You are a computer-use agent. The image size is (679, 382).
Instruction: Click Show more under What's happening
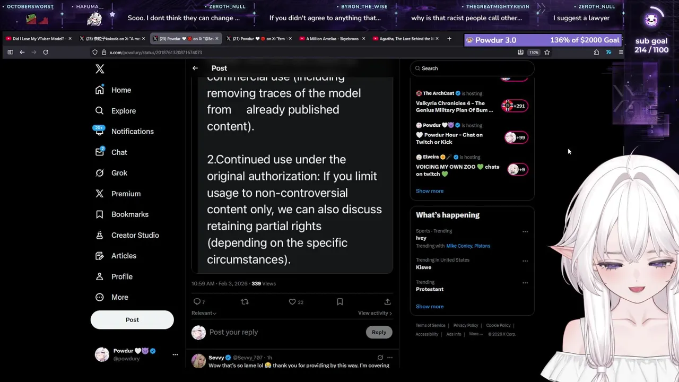tap(430, 307)
